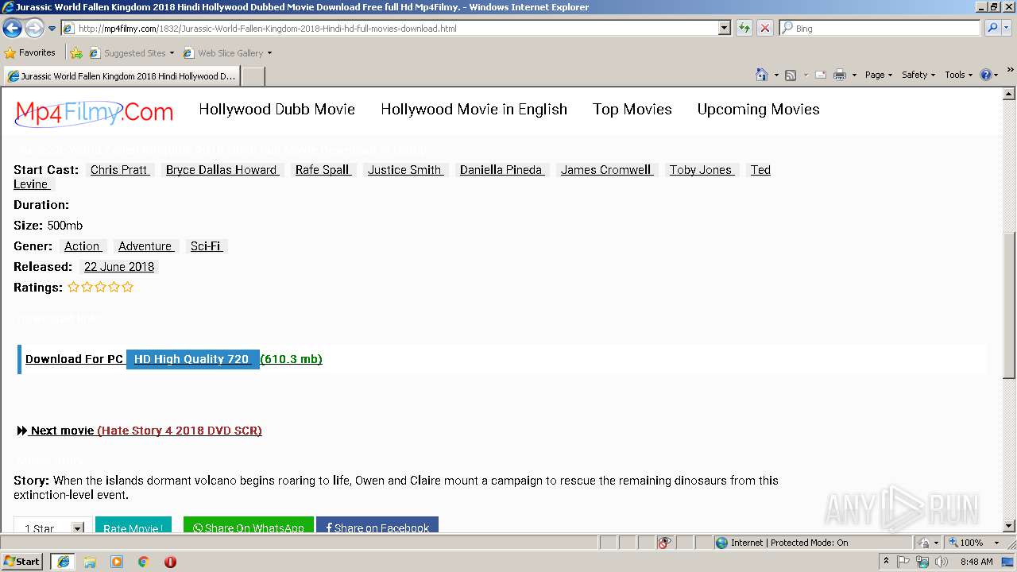Click the Print icon
The height and width of the screenshot is (572, 1017).
pos(840,75)
